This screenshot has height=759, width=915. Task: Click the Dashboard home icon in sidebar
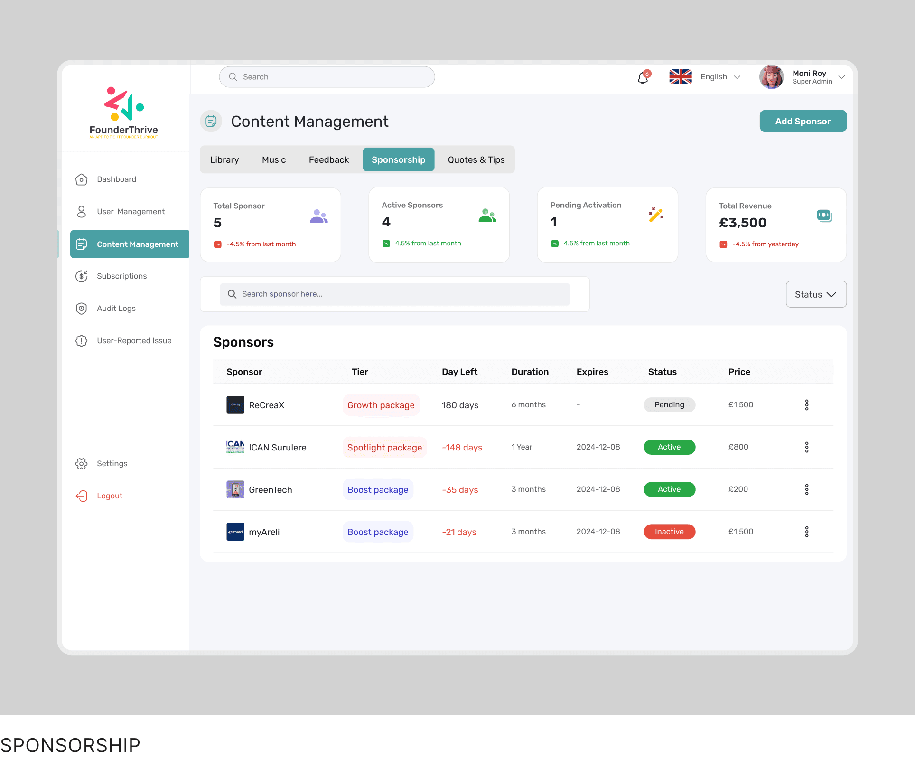pyautogui.click(x=82, y=179)
